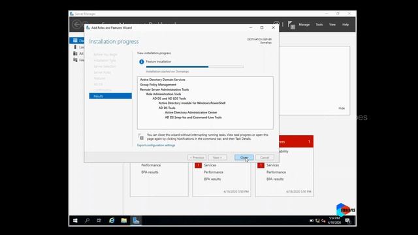418x235 pixels.
Task: Click the red Services badge in the middle tile
Action: [x=198, y=165]
